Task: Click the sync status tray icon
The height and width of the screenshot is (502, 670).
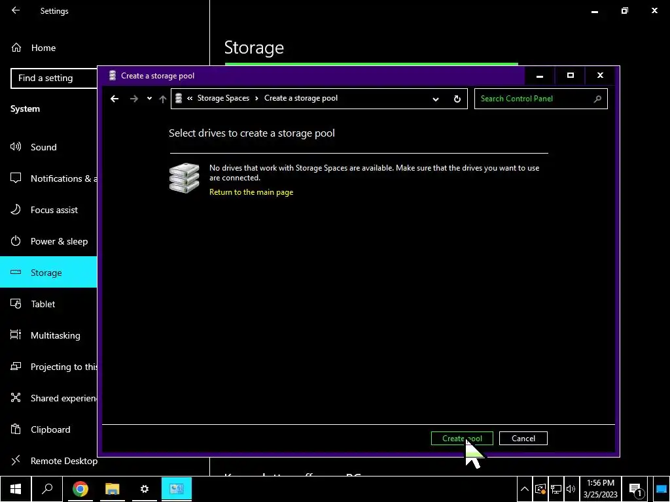Action: (x=540, y=489)
